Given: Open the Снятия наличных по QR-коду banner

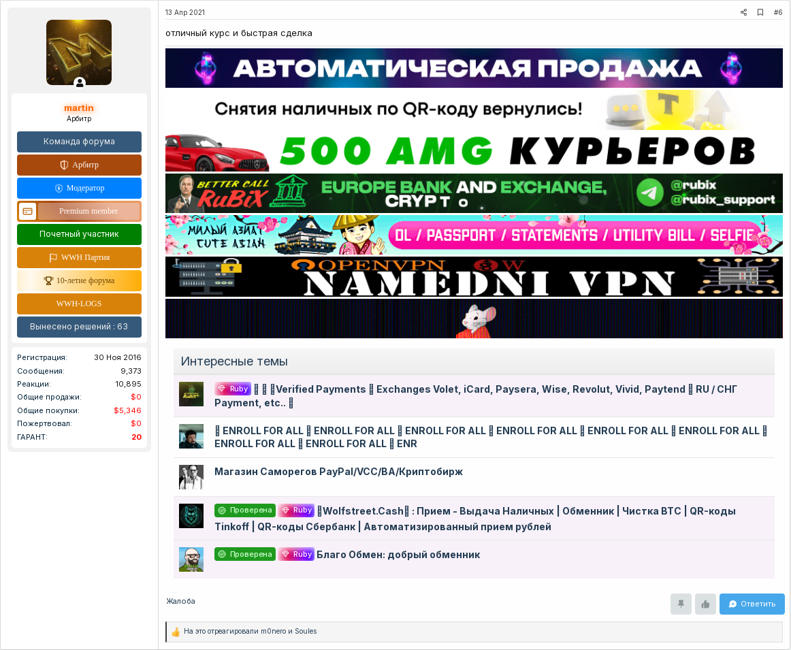Looking at the screenshot, I should pyautogui.click(x=474, y=110).
